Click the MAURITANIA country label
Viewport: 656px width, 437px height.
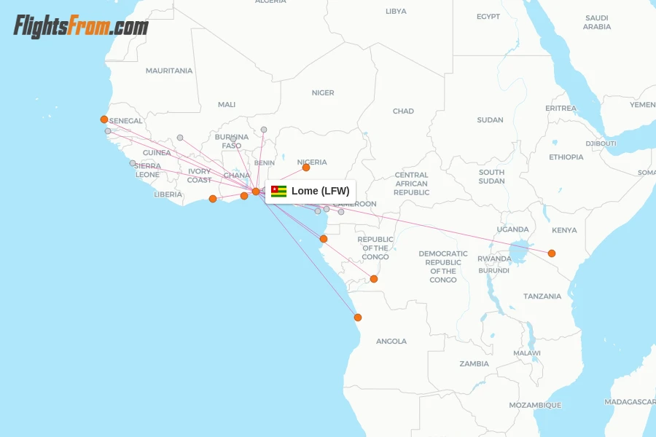point(169,71)
